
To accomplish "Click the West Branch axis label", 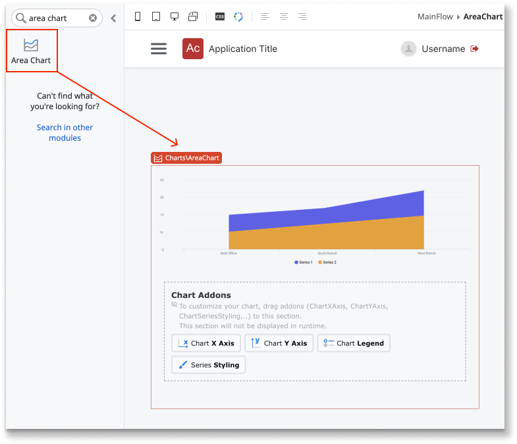I will [x=427, y=253].
